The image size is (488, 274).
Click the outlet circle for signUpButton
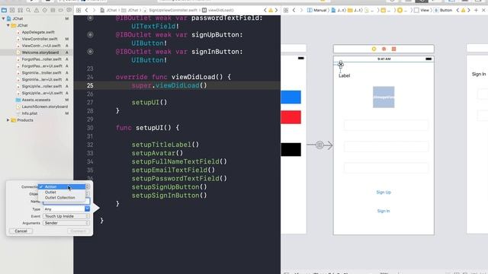(x=90, y=35)
